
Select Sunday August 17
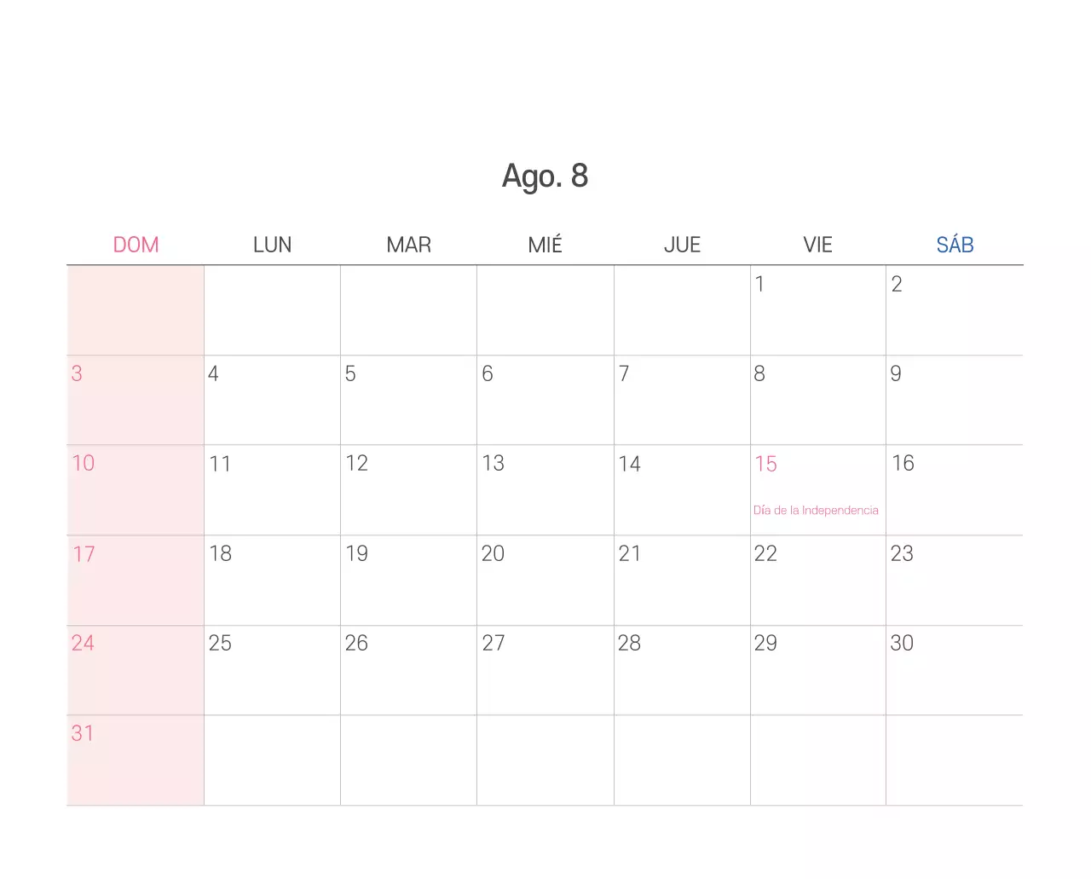pyautogui.click(x=136, y=581)
